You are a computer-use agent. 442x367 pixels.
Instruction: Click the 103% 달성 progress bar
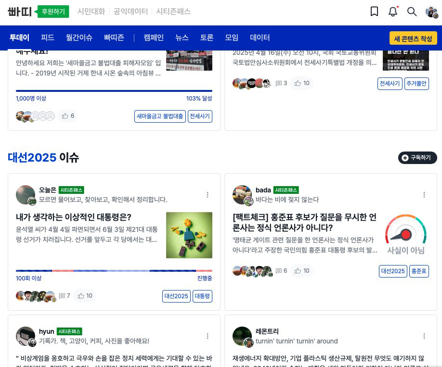(114, 90)
